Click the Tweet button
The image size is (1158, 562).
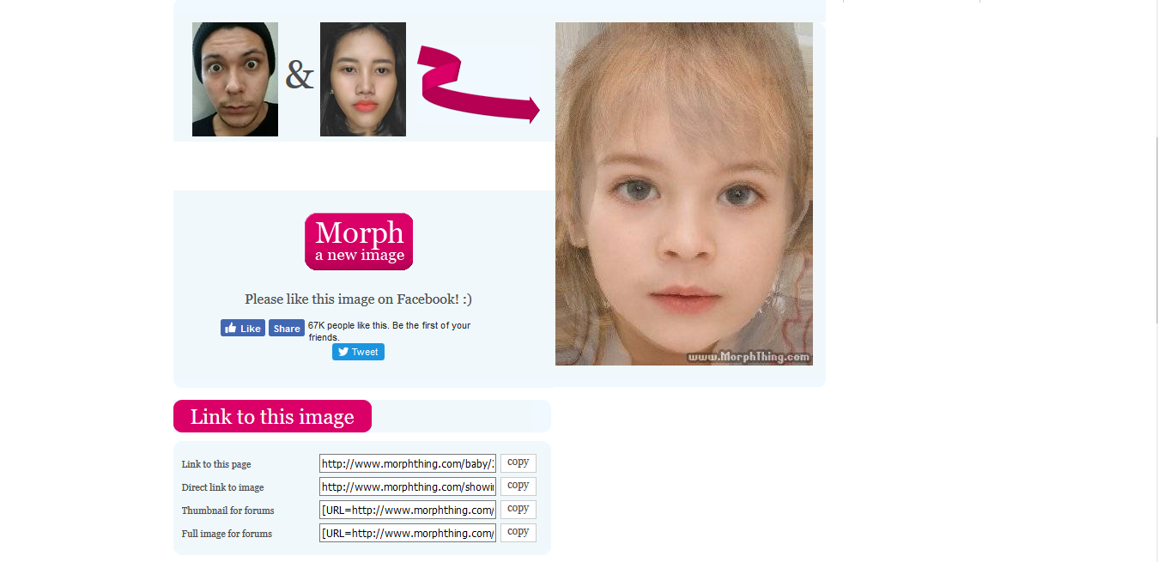pos(358,352)
